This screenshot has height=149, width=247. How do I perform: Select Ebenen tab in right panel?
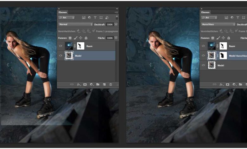[x=205, y=12]
